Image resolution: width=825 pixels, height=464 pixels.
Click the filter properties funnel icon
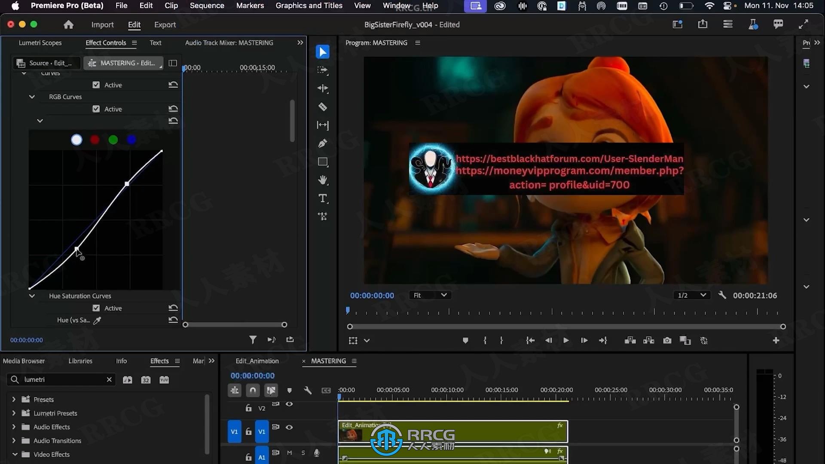tap(253, 340)
